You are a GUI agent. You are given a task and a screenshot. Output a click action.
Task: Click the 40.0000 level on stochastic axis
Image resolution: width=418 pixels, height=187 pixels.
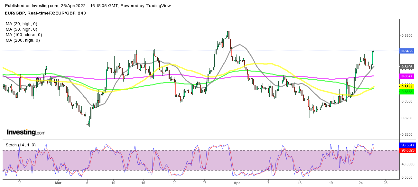407,164
